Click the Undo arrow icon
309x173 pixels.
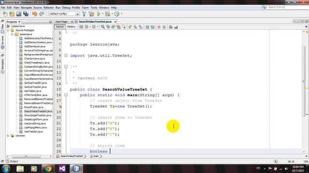tap(35, 14)
